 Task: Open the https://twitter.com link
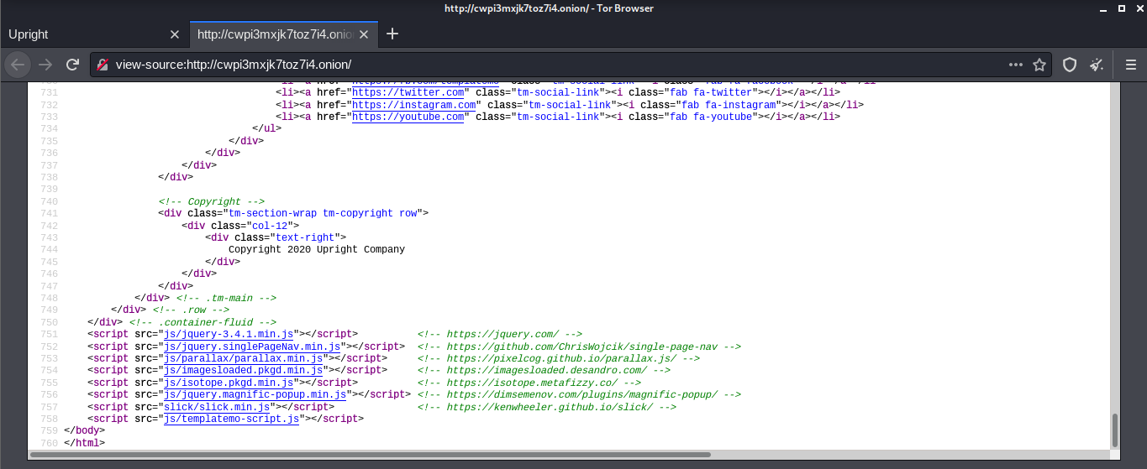408,92
